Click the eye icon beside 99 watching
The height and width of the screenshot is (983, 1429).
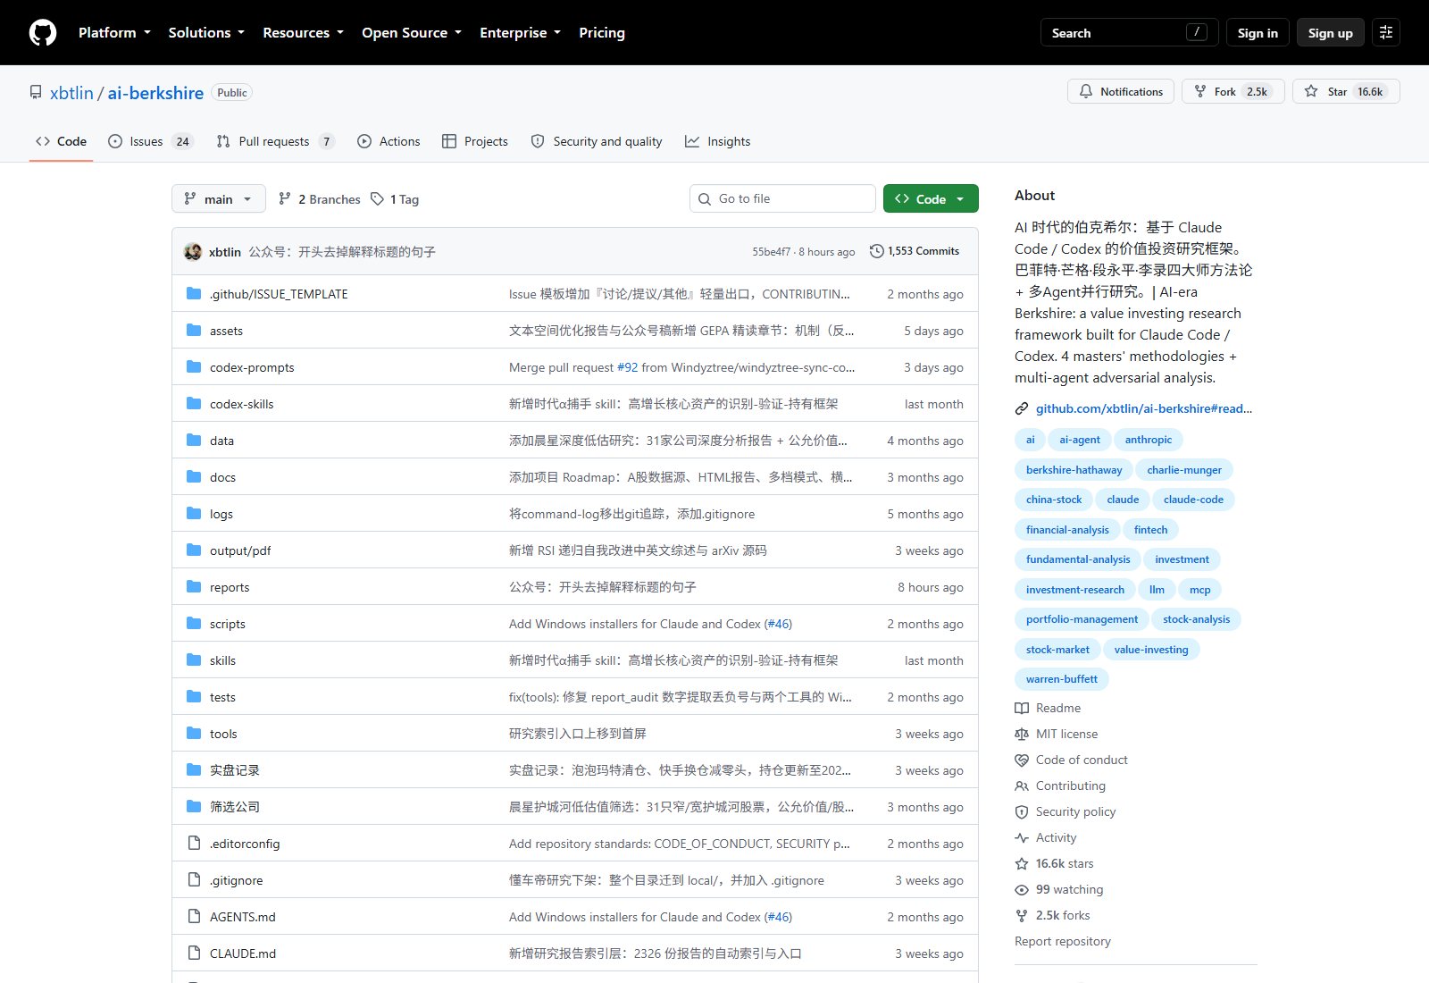pos(1022,889)
